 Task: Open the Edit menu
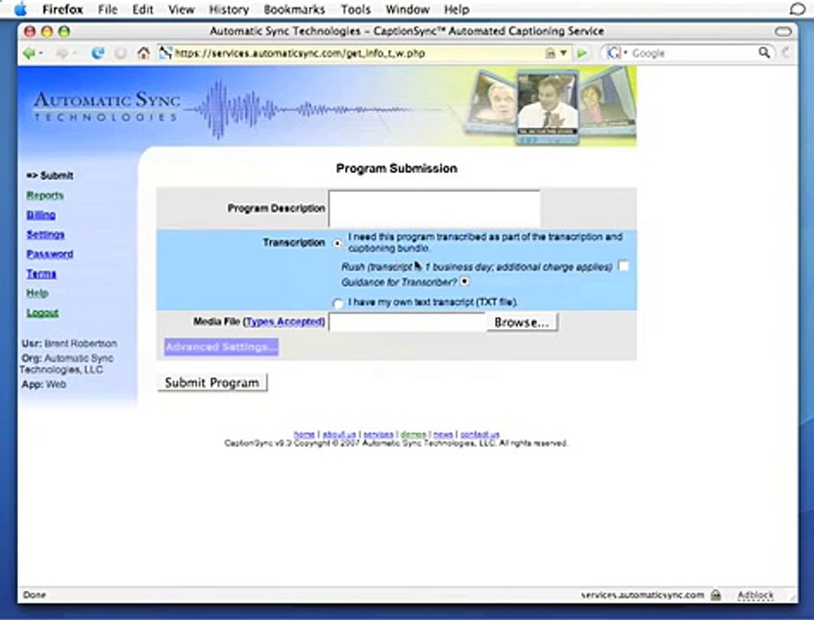point(143,9)
